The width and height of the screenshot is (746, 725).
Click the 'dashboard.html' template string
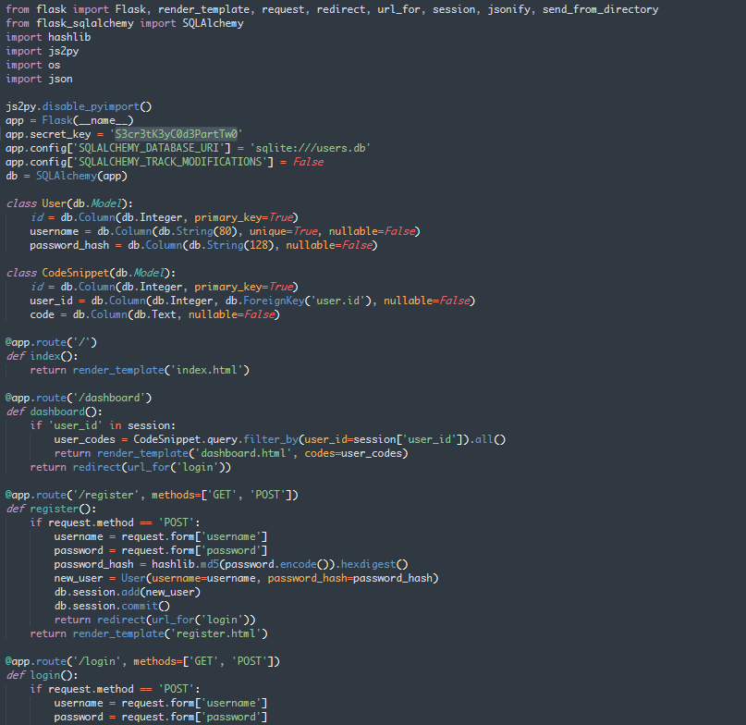pyautogui.click(x=243, y=453)
